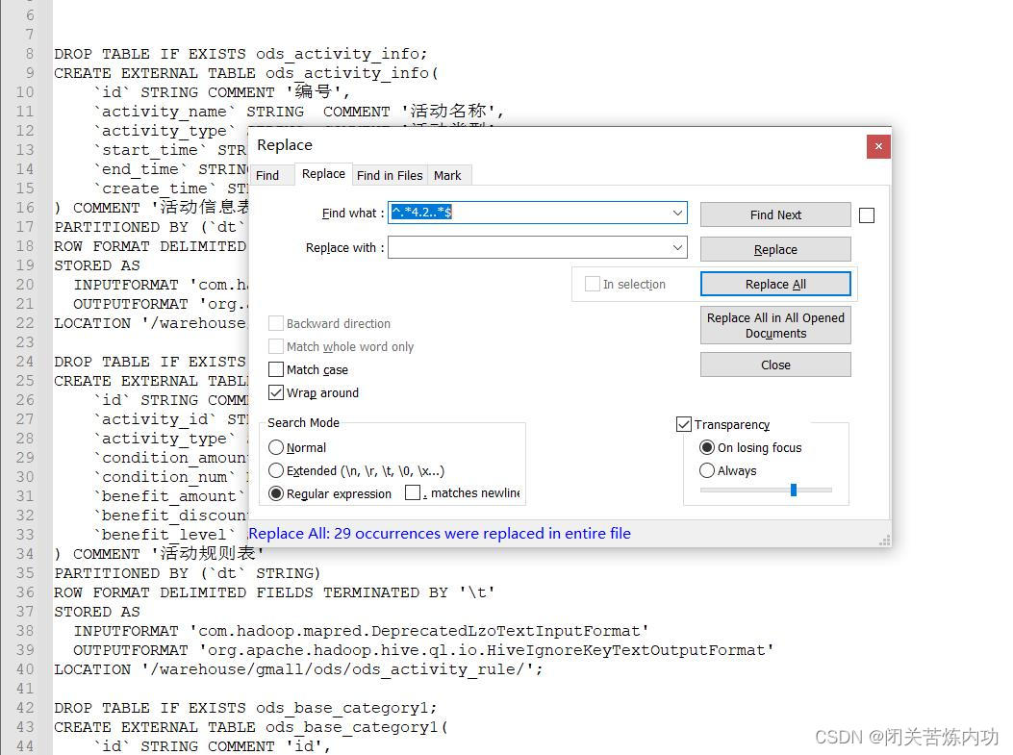This screenshot has width=1013, height=755.
Task: Click the Replace button
Action: tap(775, 249)
